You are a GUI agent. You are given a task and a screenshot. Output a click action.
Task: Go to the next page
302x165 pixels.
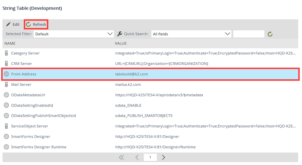tap(163, 157)
